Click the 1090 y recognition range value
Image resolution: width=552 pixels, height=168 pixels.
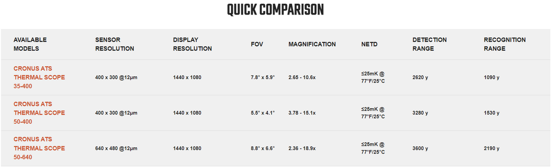(x=492, y=77)
